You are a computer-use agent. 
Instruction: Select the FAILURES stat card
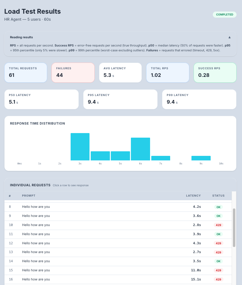tap(73, 72)
